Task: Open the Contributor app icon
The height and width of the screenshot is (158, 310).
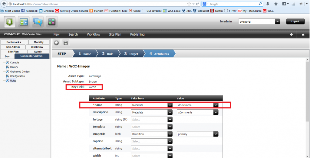Action: pyautogui.click(x=24, y=22)
